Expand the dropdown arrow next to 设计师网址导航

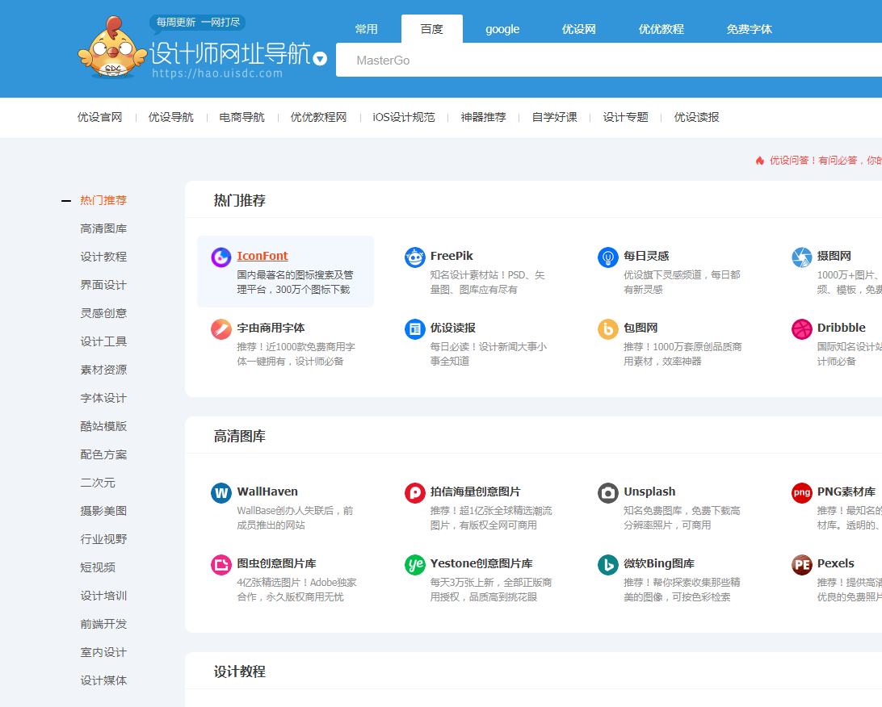point(320,58)
